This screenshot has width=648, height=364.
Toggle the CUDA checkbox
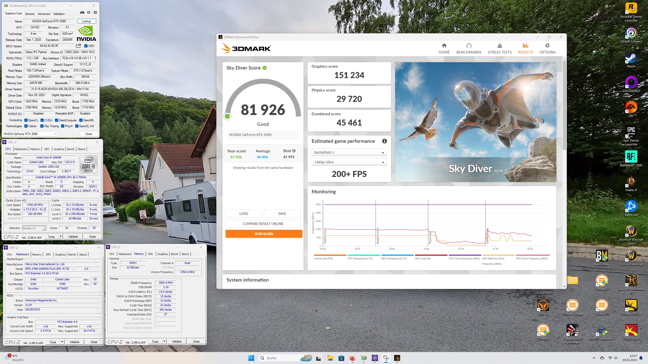(x=42, y=120)
